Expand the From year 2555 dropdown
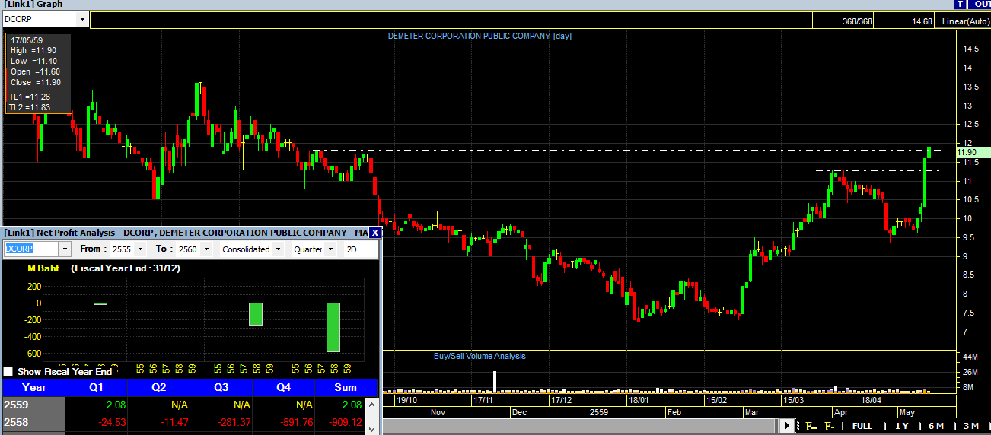Screen dimensions: 991x435 click(x=140, y=249)
